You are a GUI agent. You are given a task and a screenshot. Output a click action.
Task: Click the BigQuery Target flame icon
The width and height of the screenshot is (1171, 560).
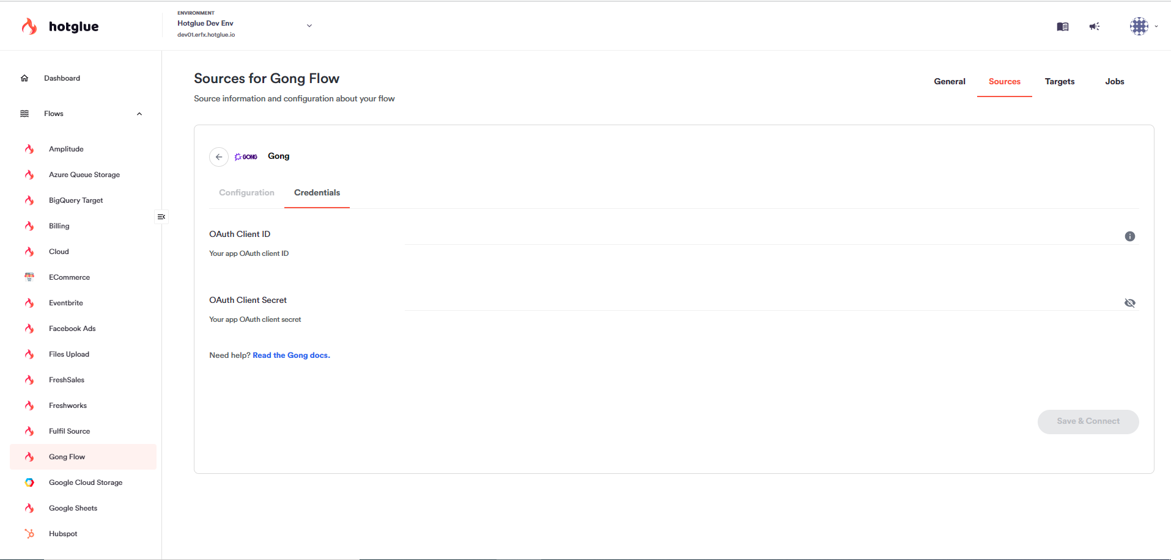[x=29, y=200]
